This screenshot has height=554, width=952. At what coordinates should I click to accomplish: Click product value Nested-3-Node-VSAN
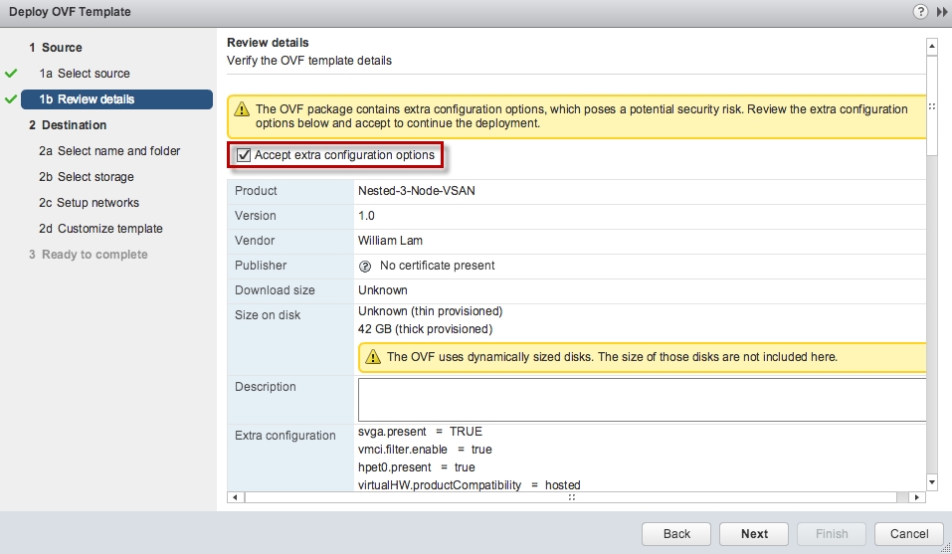[417, 191]
